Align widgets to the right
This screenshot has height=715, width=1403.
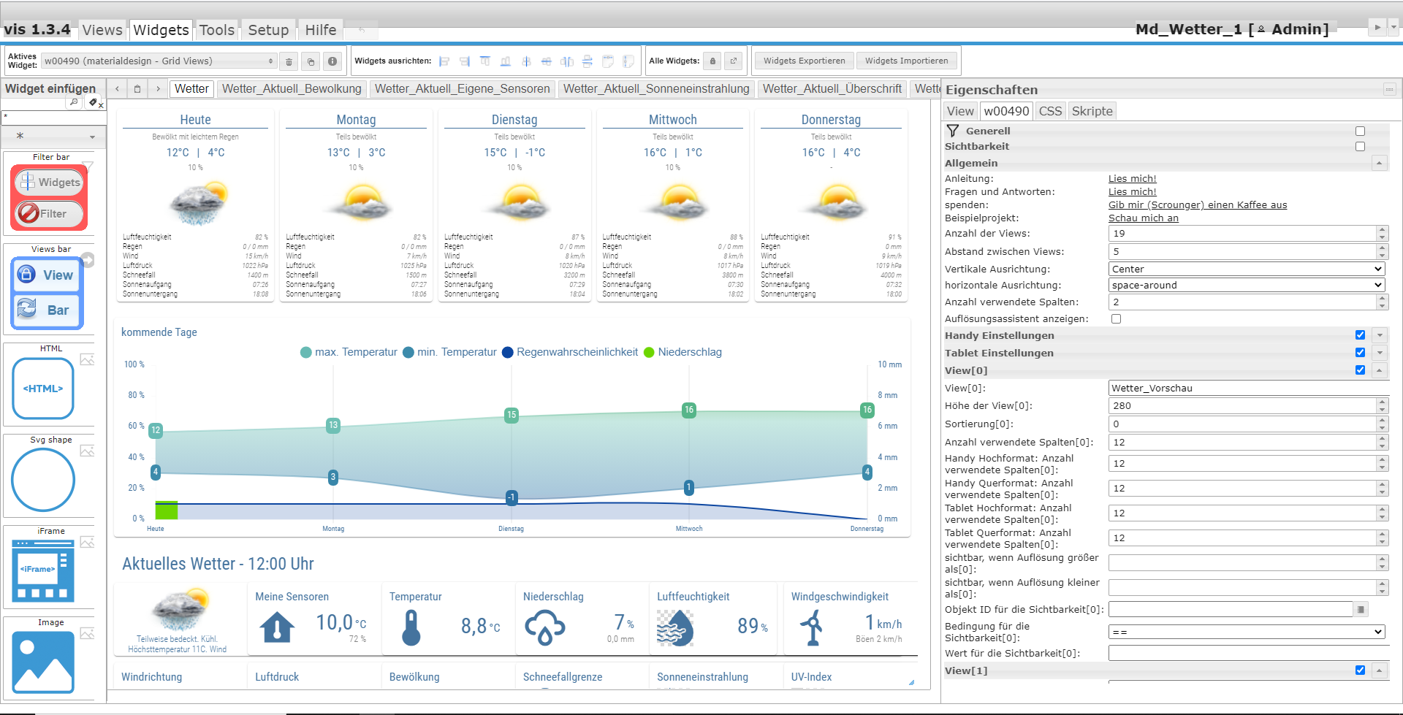click(465, 61)
